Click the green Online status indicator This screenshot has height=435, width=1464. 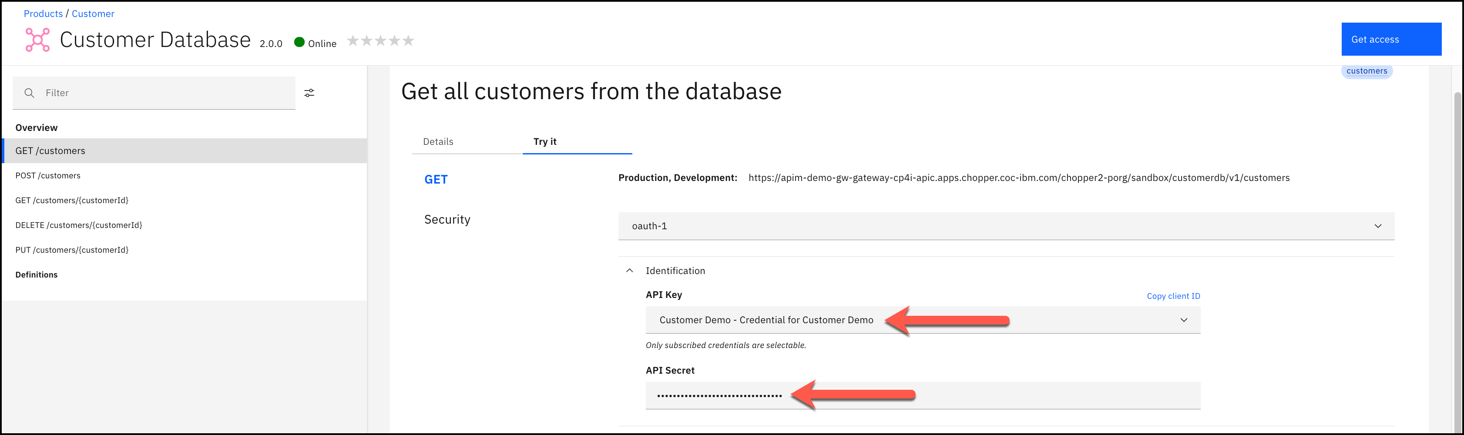pos(299,42)
